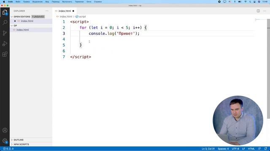270x151 pixels.
Task: Select index.html in the OP folder
Action: 31,30
